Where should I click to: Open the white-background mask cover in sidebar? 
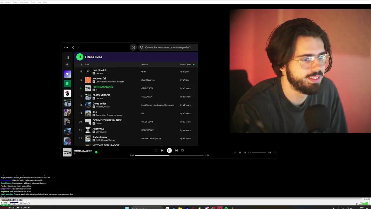pos(67,93)
